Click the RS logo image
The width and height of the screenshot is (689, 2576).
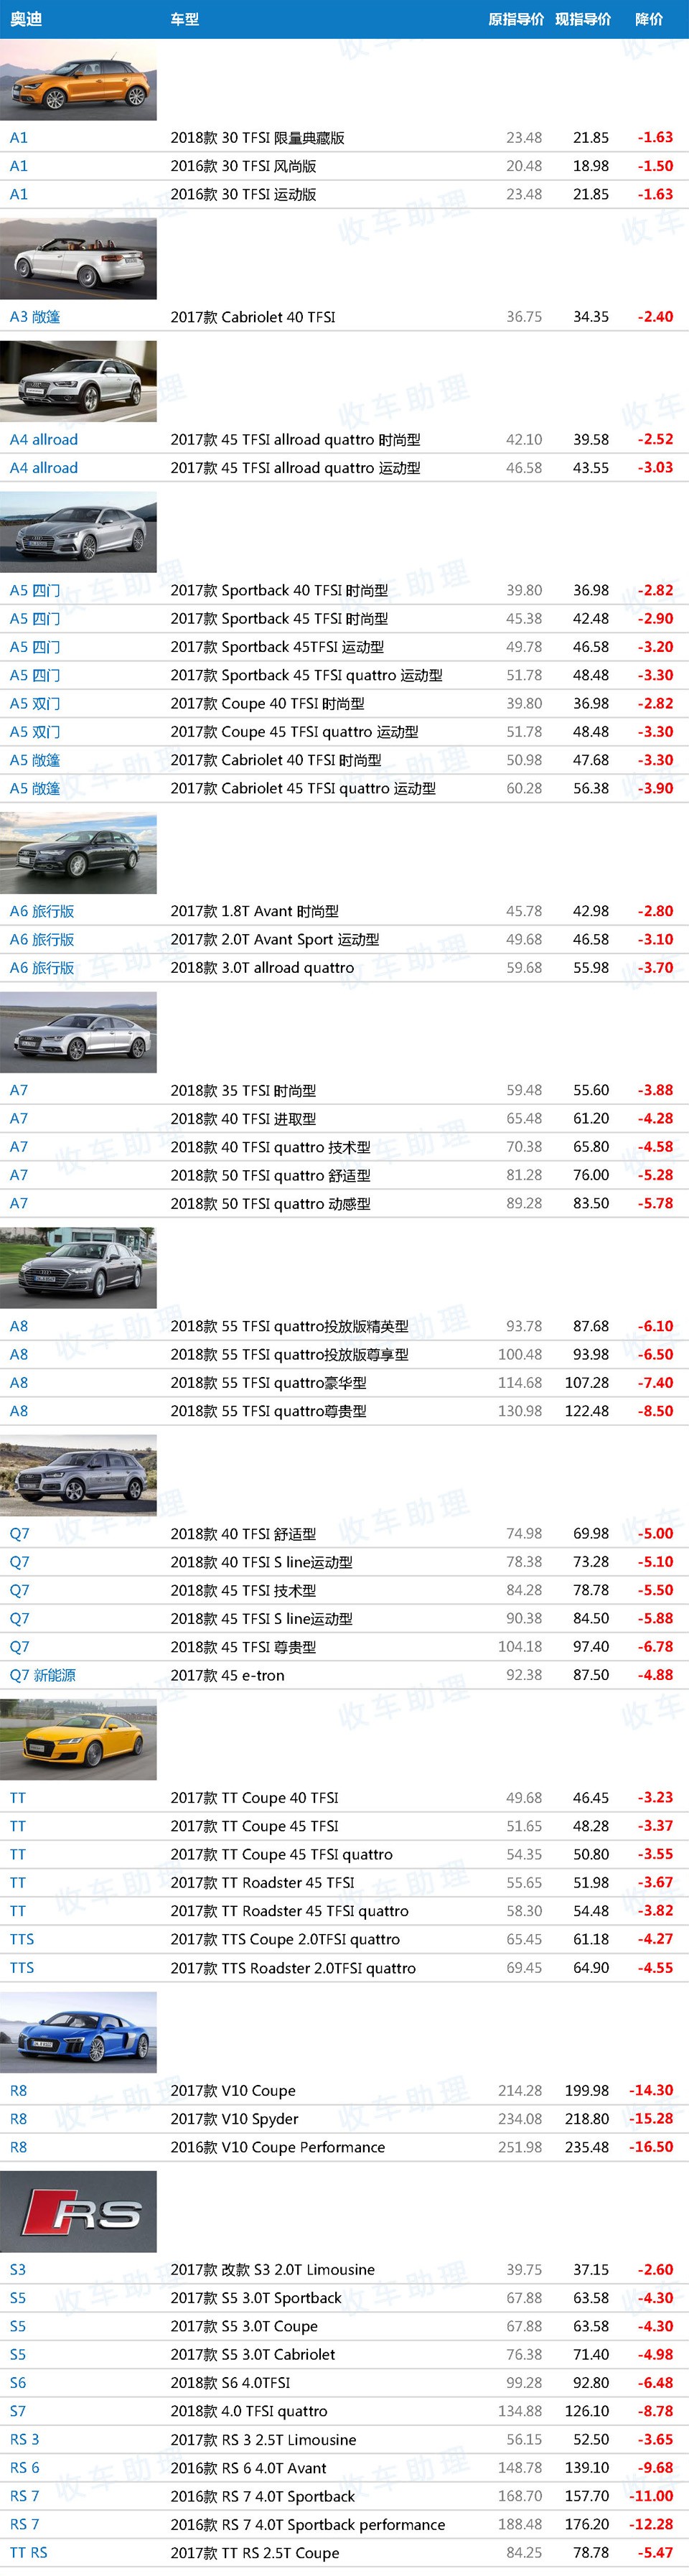(78, 2212)
